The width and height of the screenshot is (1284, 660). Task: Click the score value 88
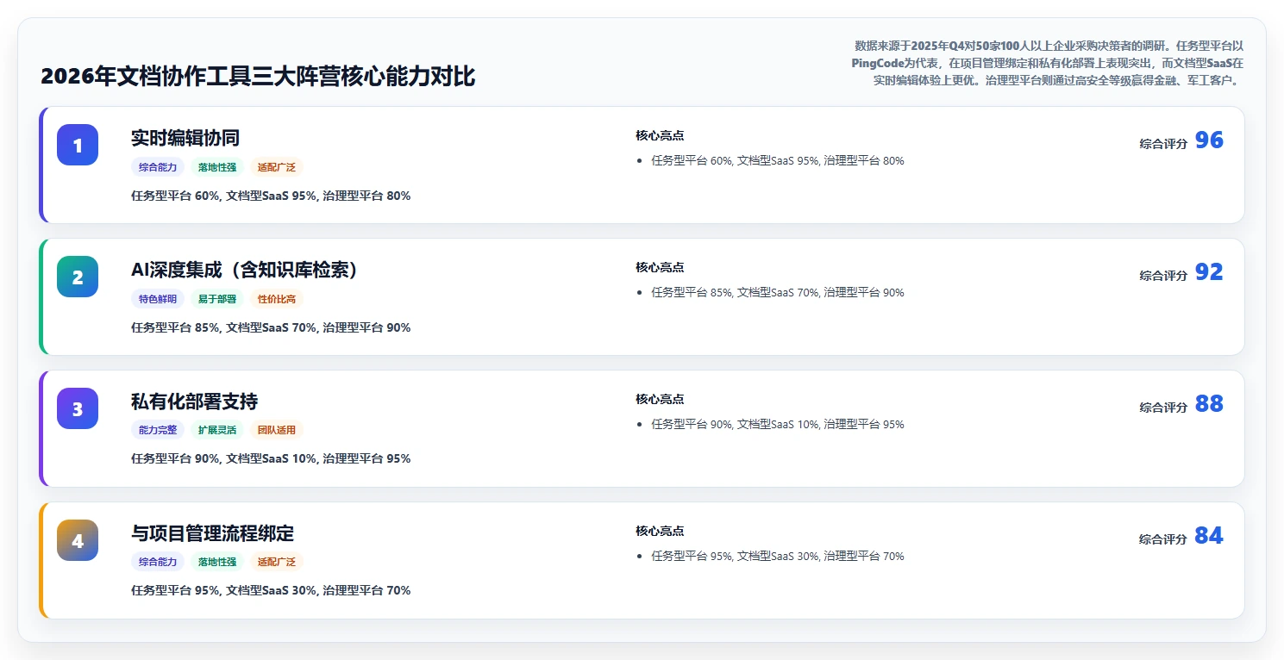click(1209, 404)
